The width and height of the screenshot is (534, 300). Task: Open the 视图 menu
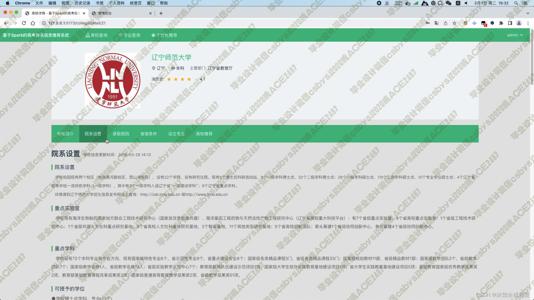click(x=65, y=3)
